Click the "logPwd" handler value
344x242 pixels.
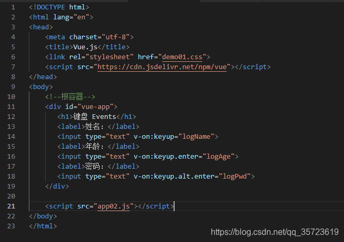click(x=234, y=177)
